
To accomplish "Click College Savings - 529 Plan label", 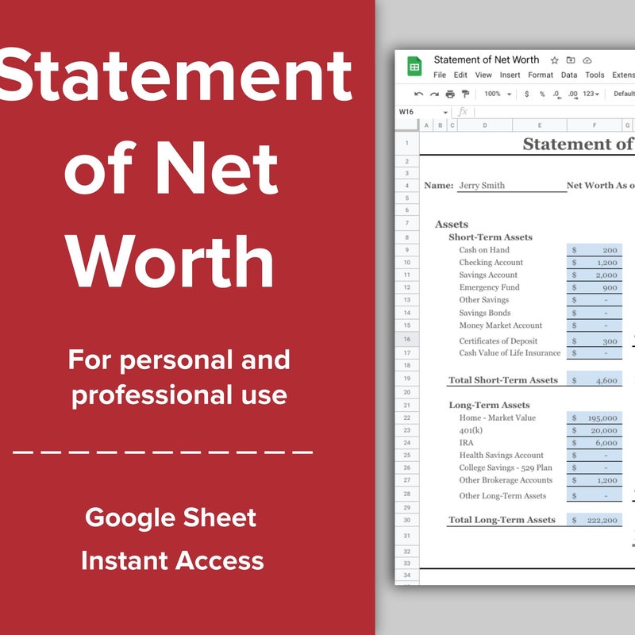I will pyautogui.click(x=506, y=468).
